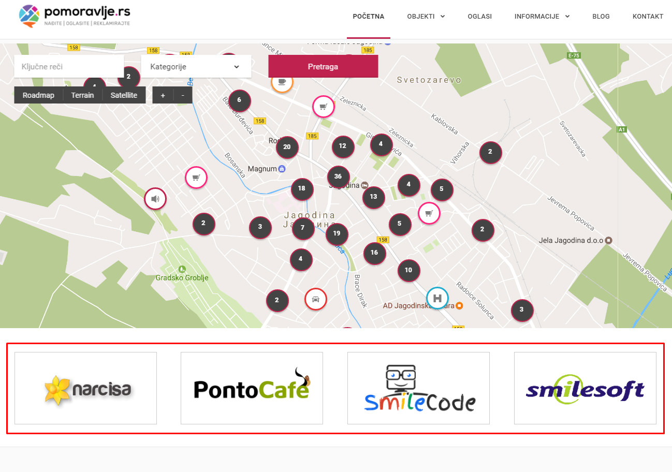Click the Gradsko Groblje cemetery pin
This screenshot has height=472, width=672.
(x=182, y=269)
